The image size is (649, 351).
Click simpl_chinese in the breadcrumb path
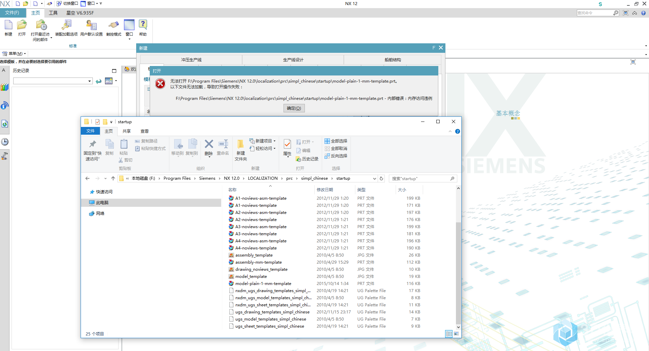coord(314,178)
